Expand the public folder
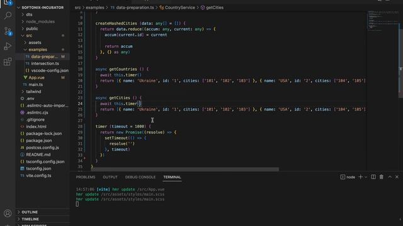The image size is (403, 226). pos(32,28)
